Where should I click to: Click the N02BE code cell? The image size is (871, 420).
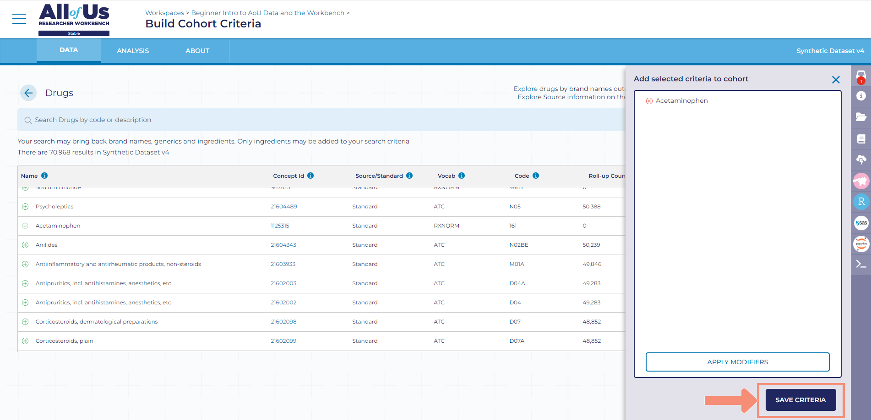(519, 245)
